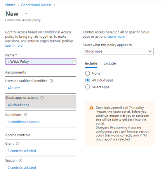Click the chevron arrow of the policy applies to dropdown
This screenshot has width=167, height=191.
(x=150, y=51)
